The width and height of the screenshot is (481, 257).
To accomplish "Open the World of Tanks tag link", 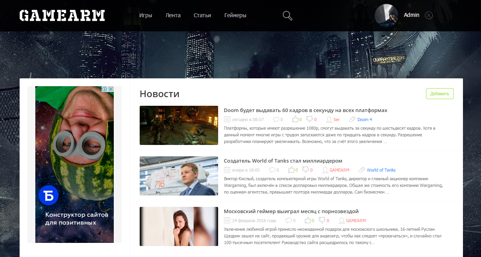I will tap(381, 170).
